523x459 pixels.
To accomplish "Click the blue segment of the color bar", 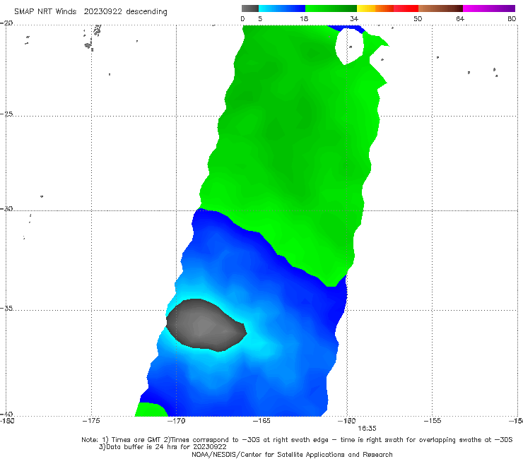I will pos(282,8).
